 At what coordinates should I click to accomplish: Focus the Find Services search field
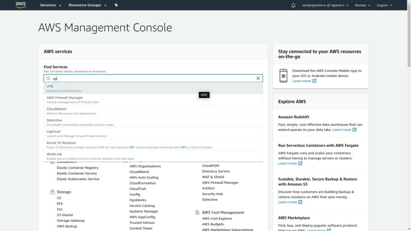tap(153, 78)
